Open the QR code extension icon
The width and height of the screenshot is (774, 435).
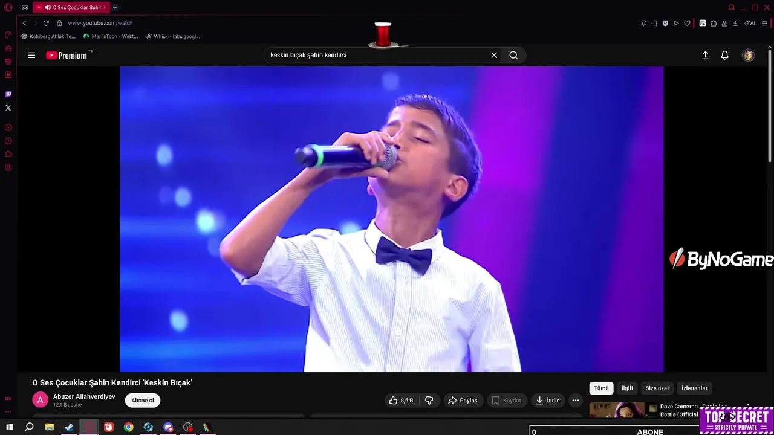[x=703, y=23]
